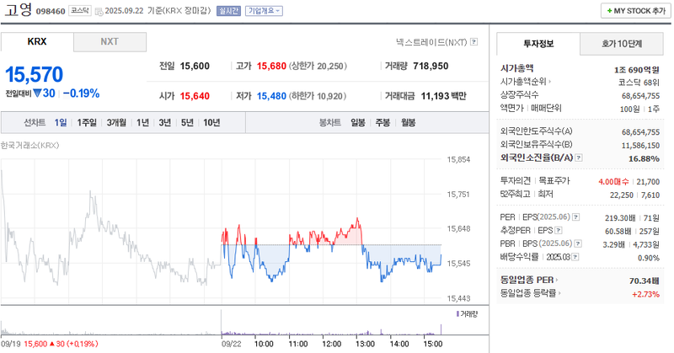Screen dimensions: 674x353
Task: Click the help icon next to 배당수익률 2025.03
Action: [x=575, y=257]
